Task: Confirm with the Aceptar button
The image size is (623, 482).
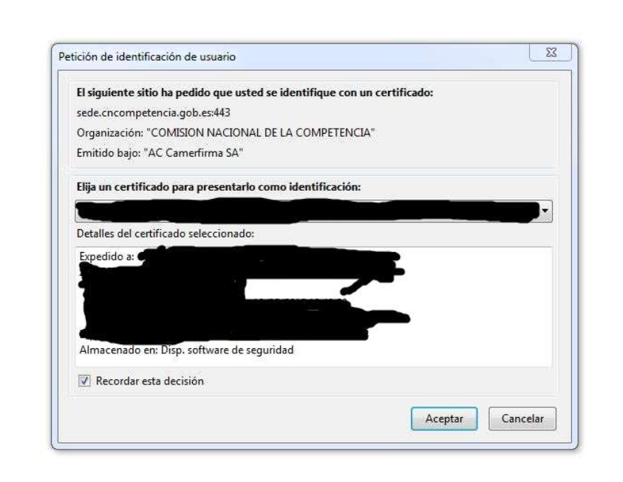Action: [x=444, y=418]
